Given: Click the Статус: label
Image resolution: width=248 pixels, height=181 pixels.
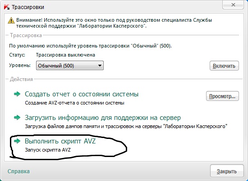Looking at the screenshot, I should tap(17, 55).
